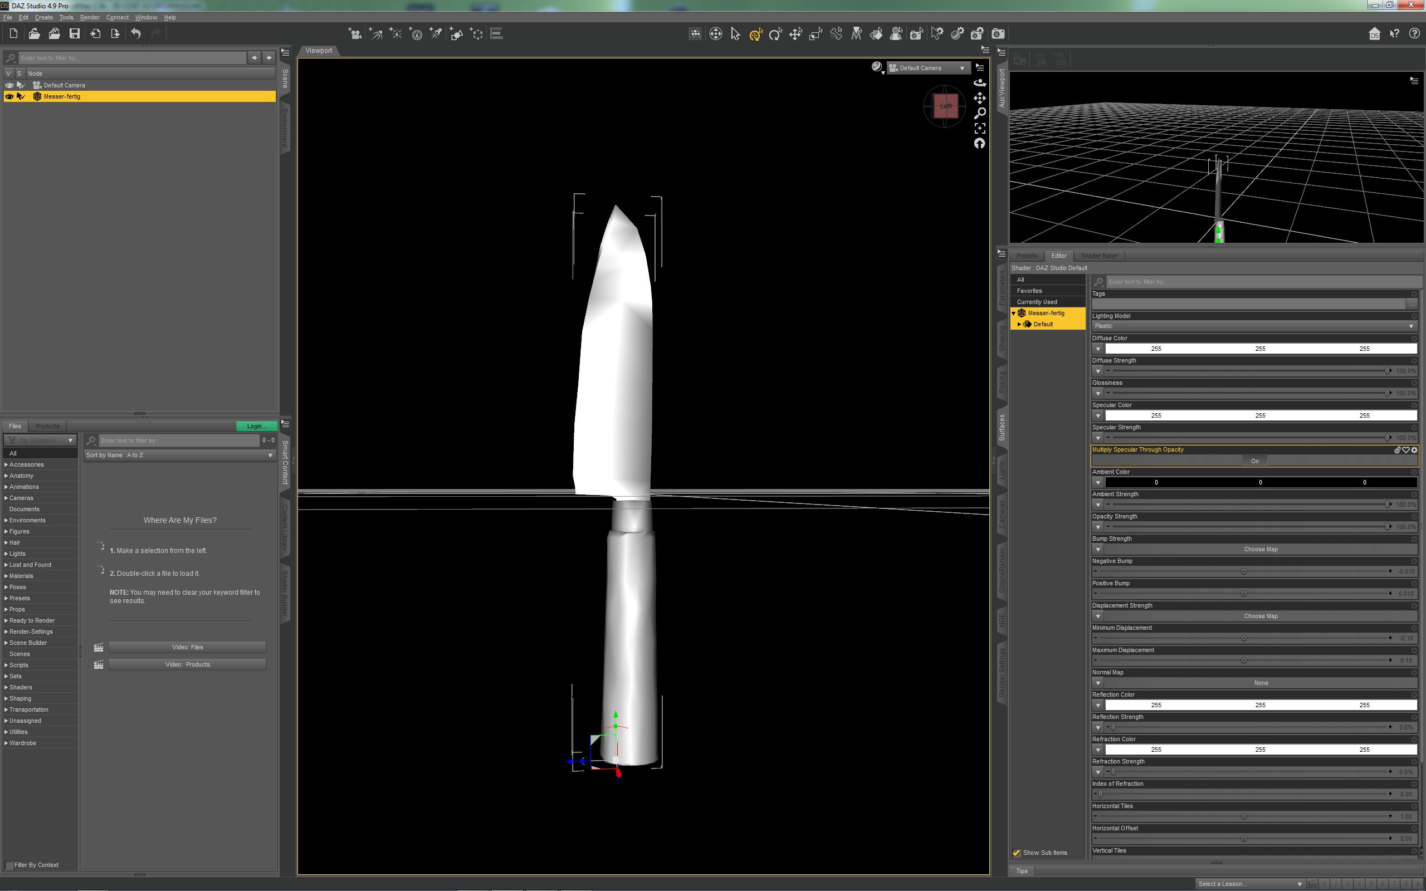Click the Login button
The image size is (1426, 891).
(x=256, y=426)
